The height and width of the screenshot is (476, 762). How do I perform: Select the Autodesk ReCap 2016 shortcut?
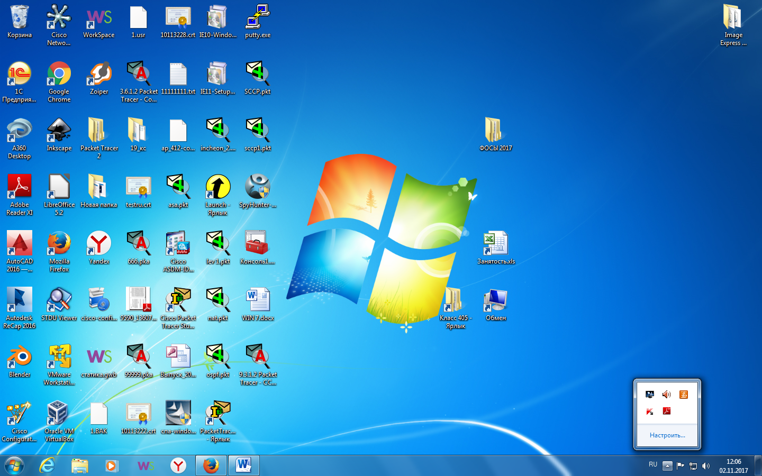click(20, 308)
